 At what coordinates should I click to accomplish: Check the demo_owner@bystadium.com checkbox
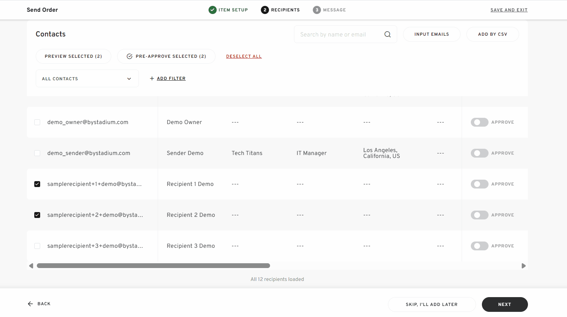click(37, 122)
